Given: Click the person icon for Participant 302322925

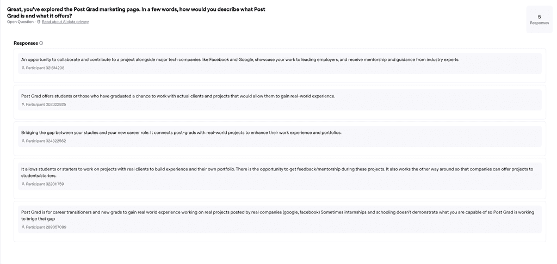Looking at the screenshot, I should (23, 105).
